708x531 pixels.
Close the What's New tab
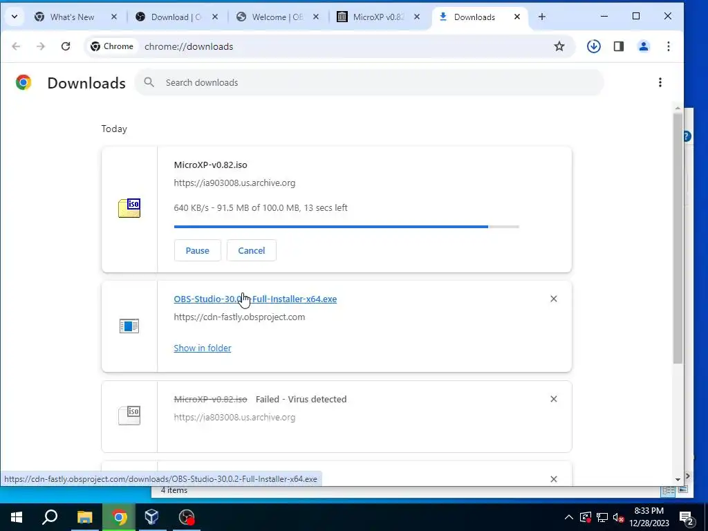point(114,17)
